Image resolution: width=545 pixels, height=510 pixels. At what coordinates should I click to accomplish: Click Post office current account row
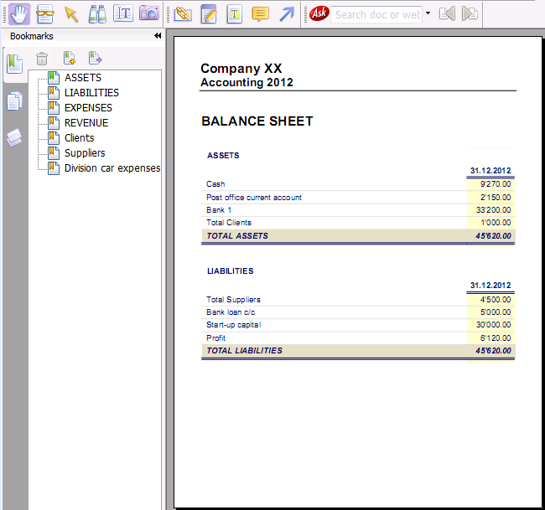(x=254, y=197)
